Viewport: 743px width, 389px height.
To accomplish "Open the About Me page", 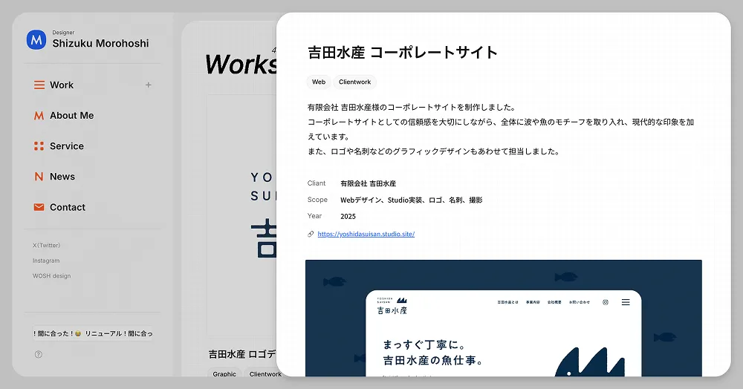I will (x=71, y=116).
